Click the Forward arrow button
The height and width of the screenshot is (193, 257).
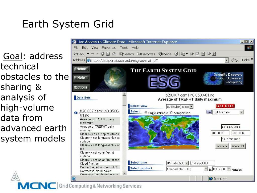(x=93, y=54)
